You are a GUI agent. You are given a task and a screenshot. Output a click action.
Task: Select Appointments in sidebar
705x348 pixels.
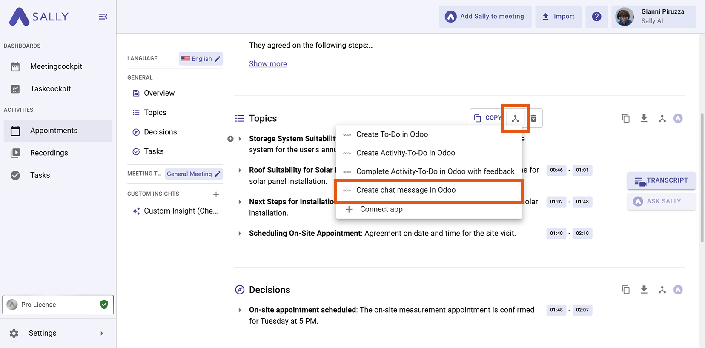pos(58,131)
